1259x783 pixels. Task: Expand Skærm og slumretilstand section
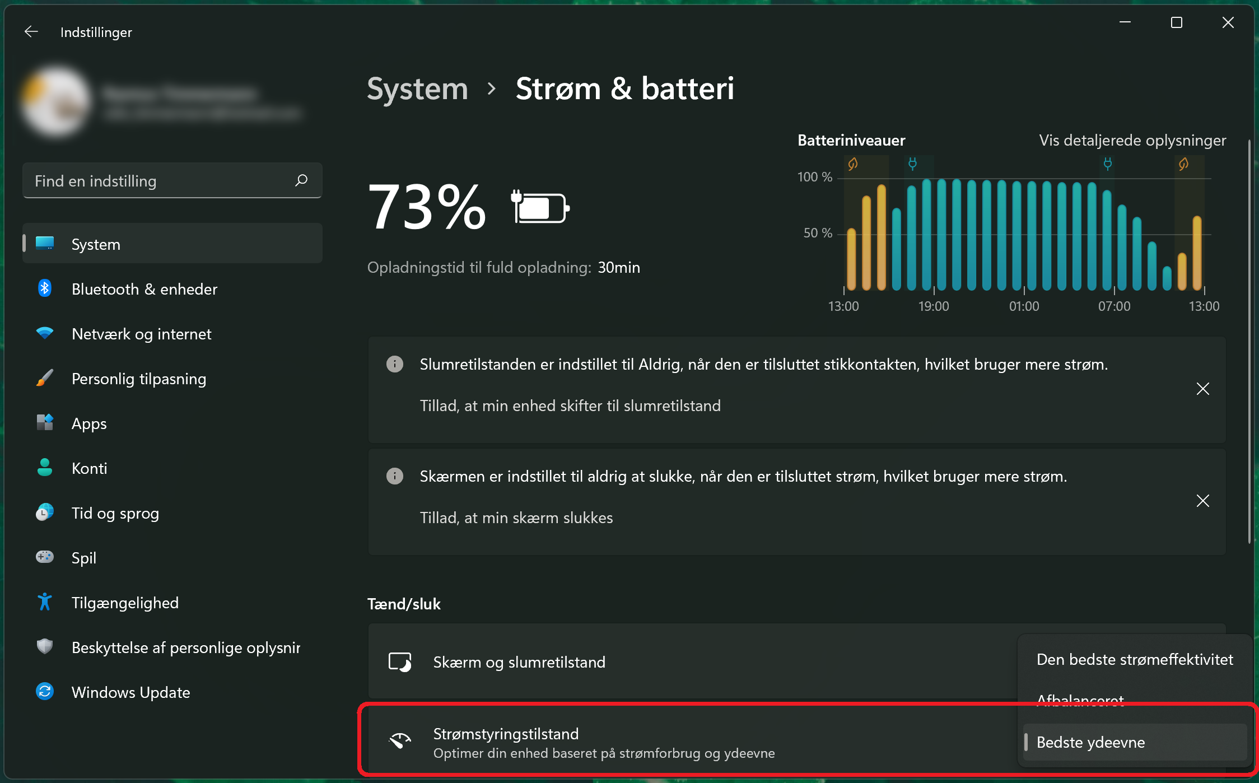[x=692, y=662]
